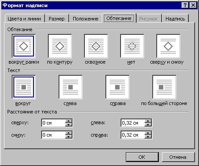This screenshot has height=166, width=199.
Task: Open the 'Цвета и линии' tab
Action: [x=25, y=19]
